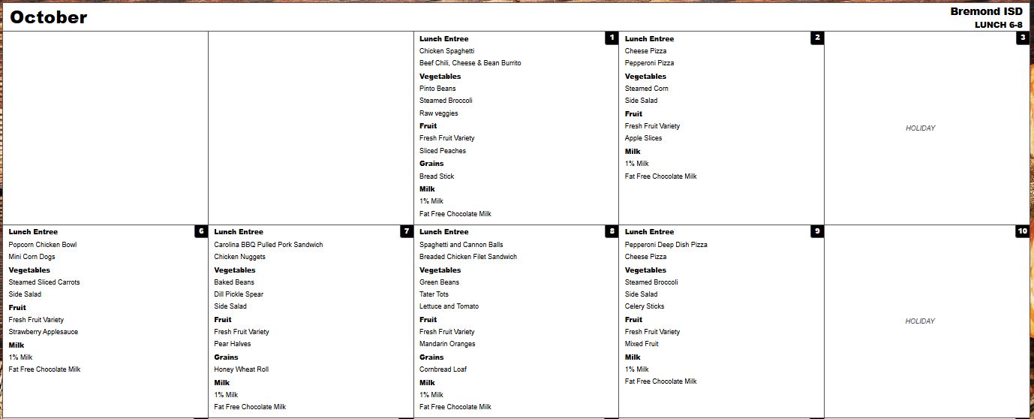Click HOLIDAY label on October 3

tap(921, 128)
